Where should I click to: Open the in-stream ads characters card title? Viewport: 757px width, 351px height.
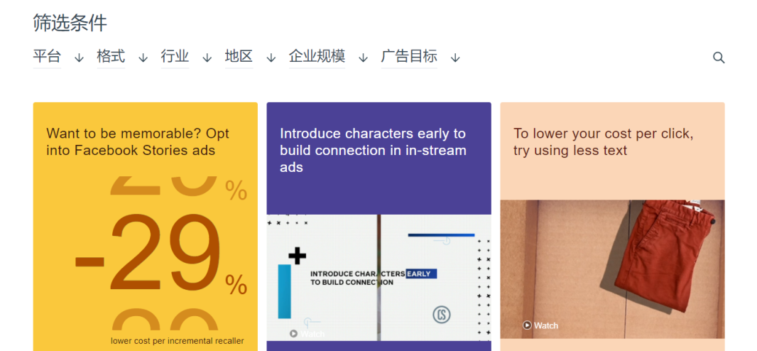tap(373, 150)
